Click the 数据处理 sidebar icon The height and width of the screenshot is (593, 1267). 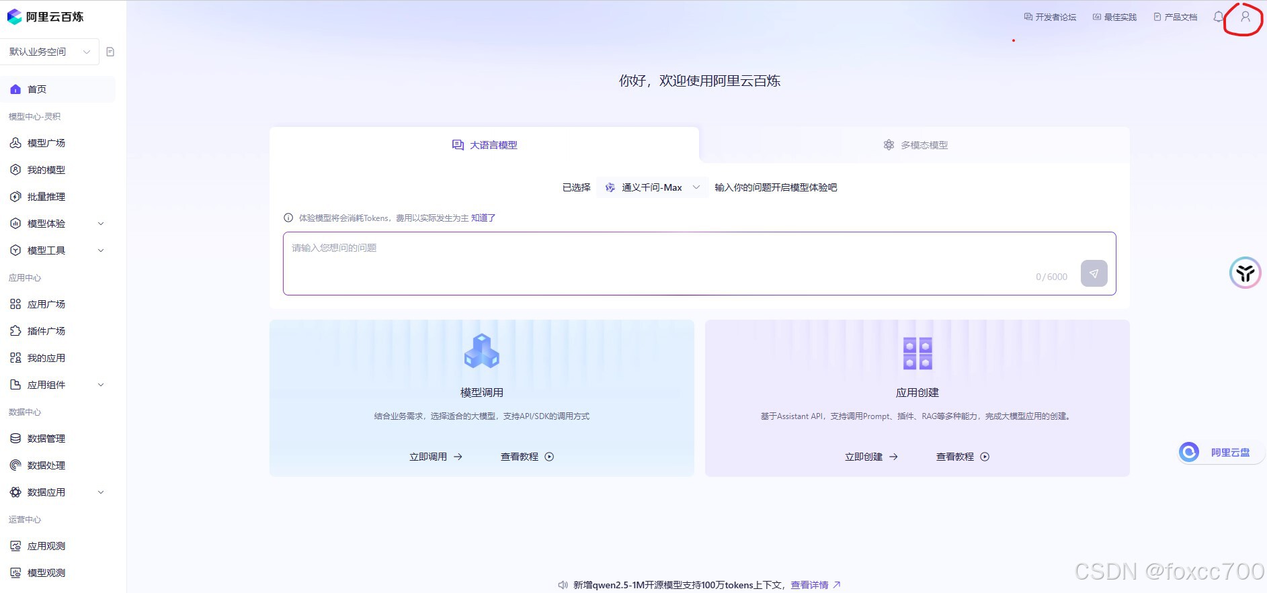tap(15, 465)
